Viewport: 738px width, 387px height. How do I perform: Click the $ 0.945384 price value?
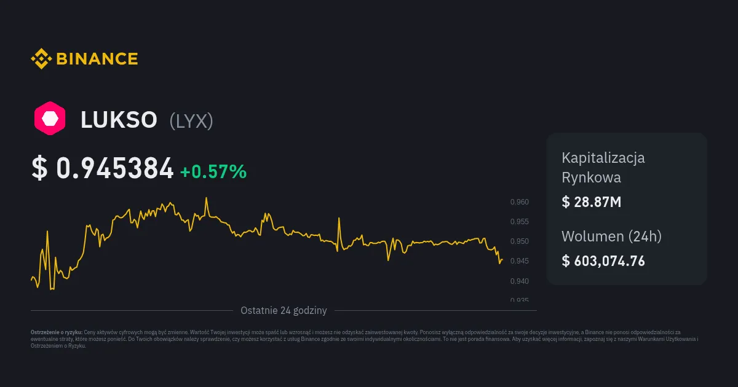[x=103, y=169]
